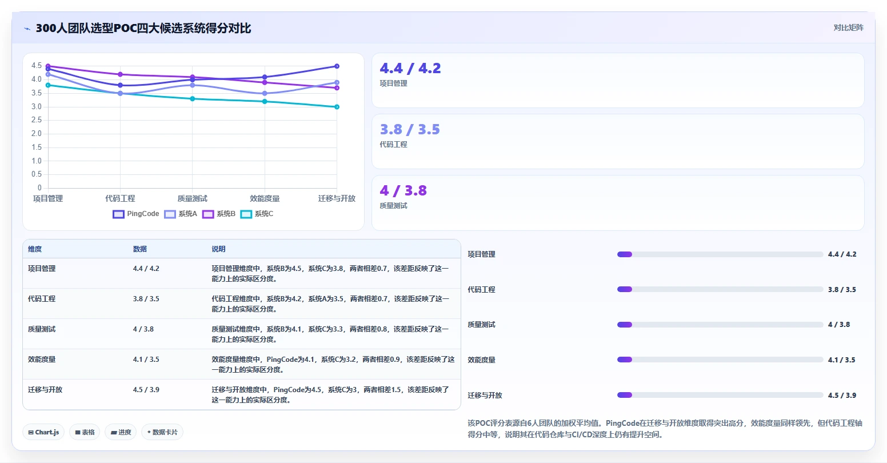The width and height of the screenshot is (887, 463).
Task: Select table cell 效能度量 in 维度 column
Action: pos(42,360)
